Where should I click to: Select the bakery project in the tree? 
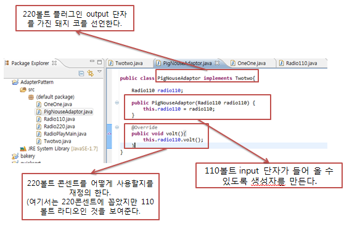pyautogui.click(x=28, y=156)
